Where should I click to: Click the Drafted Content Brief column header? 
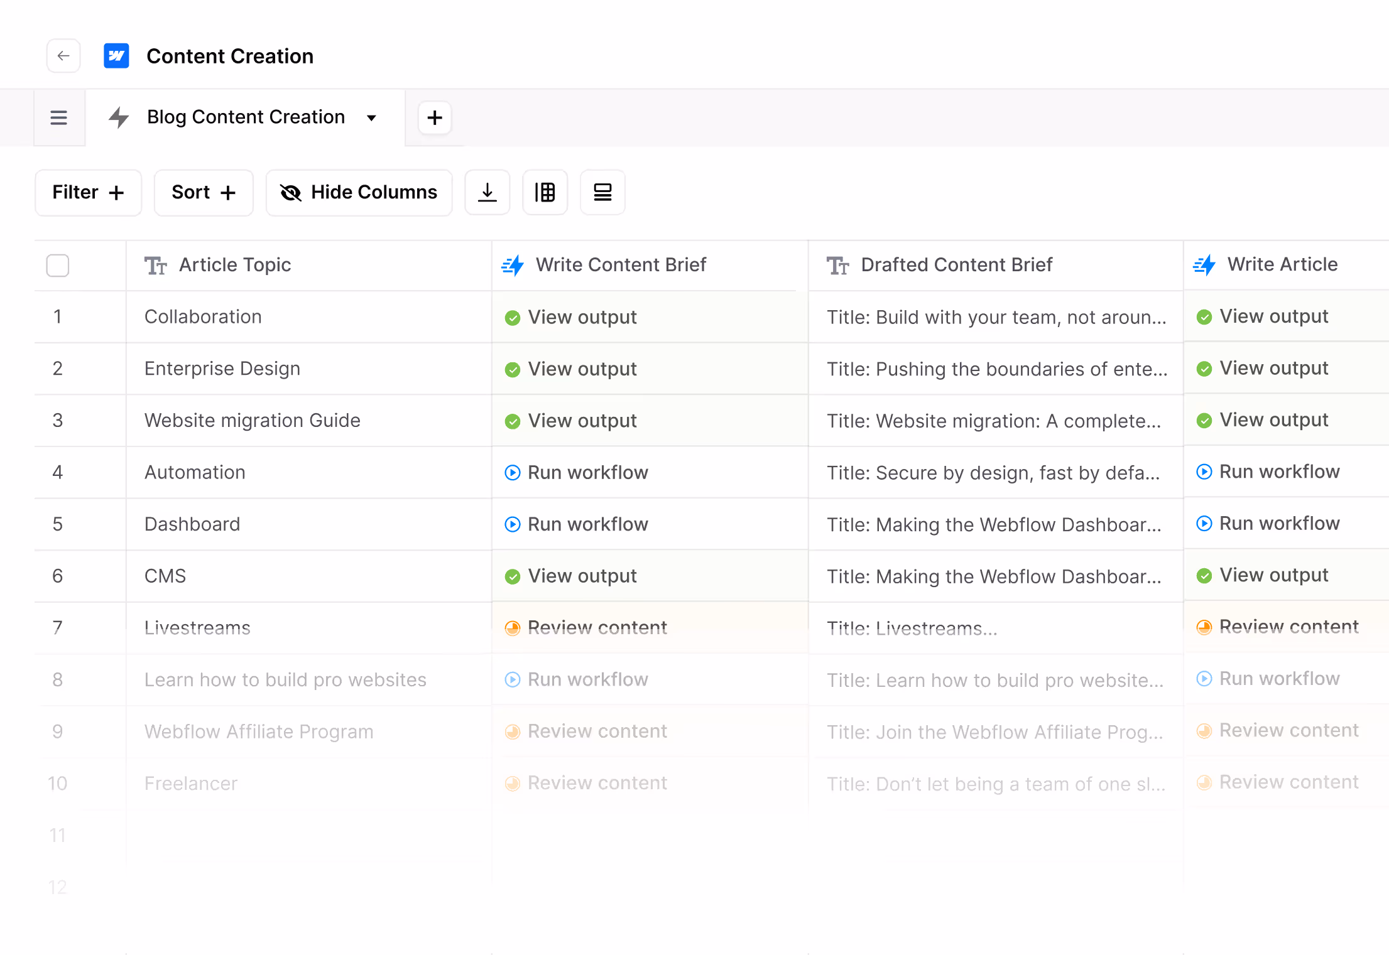[x=956, y=265]
